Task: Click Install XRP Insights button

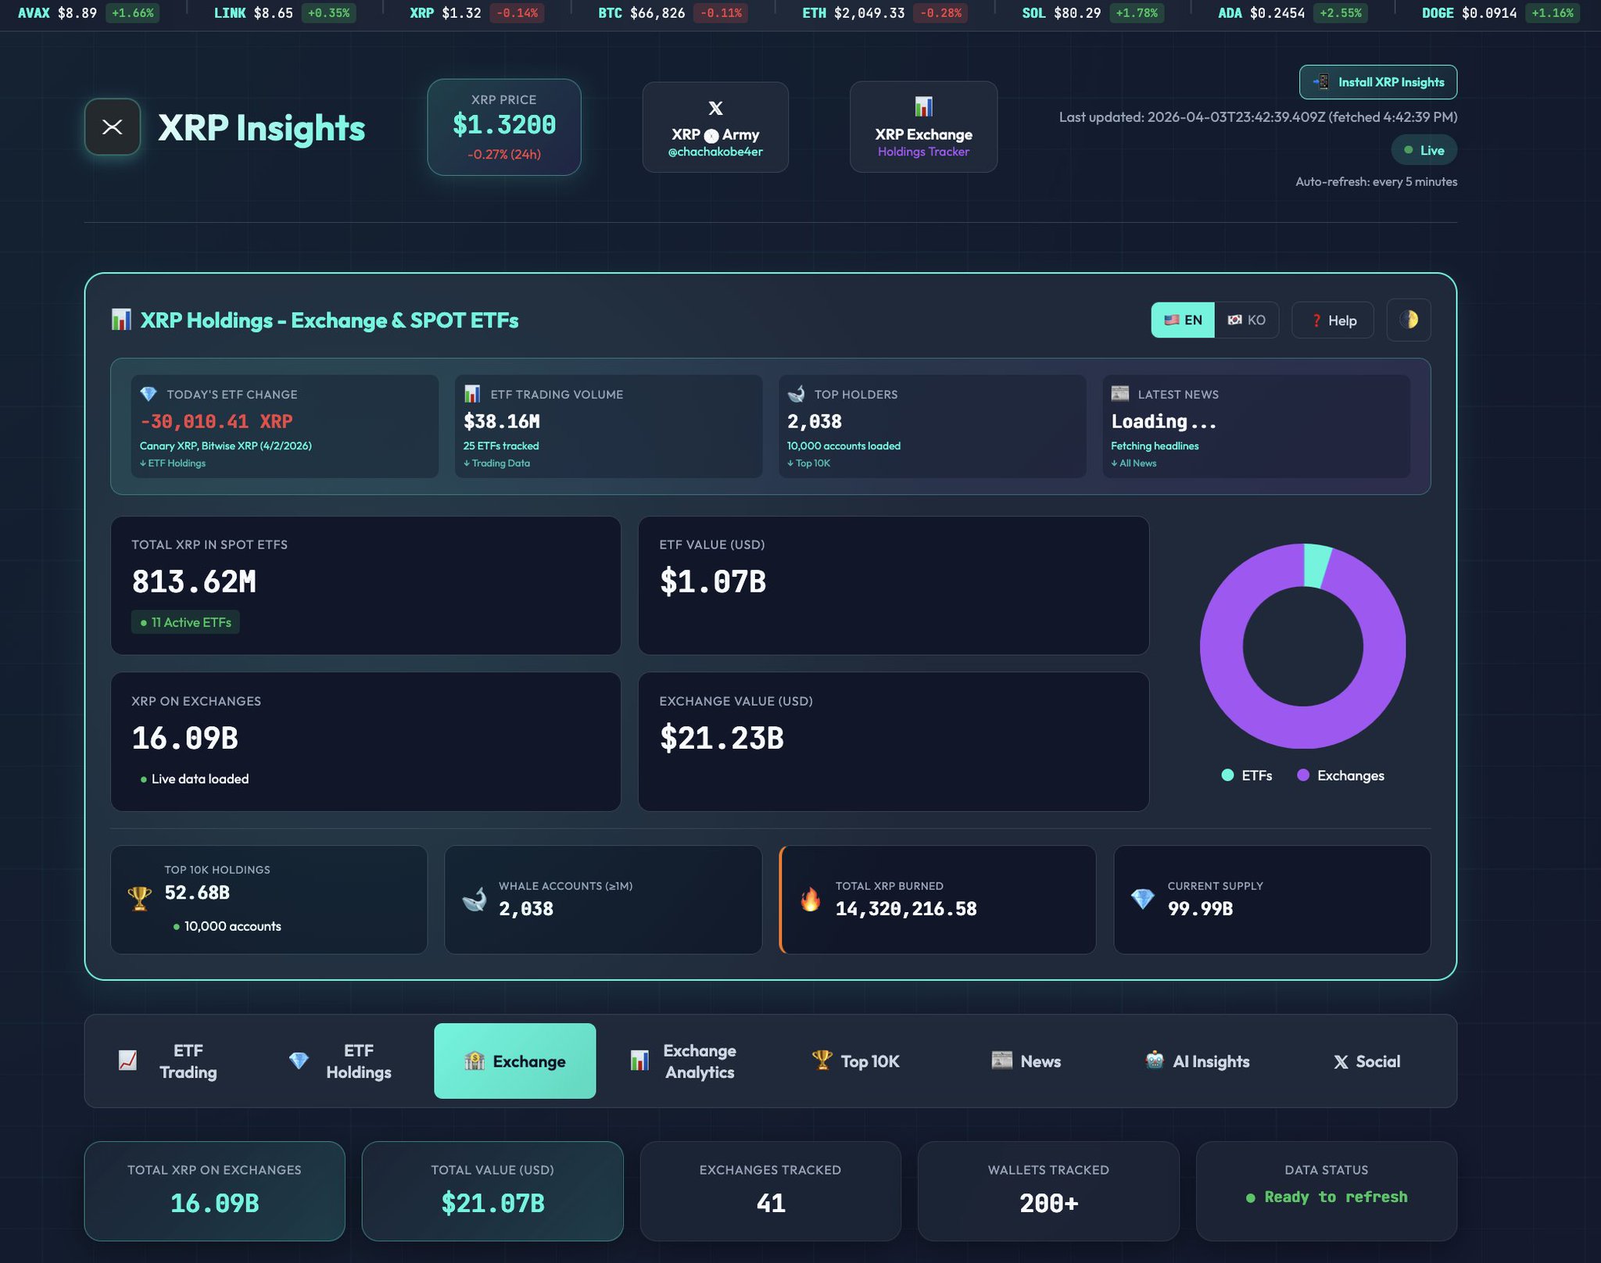Action: pyautogui.click(x=1377, y=82)
